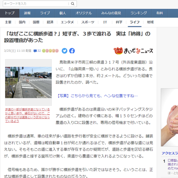Select the スポーツ category link

[x=88, y=22]
